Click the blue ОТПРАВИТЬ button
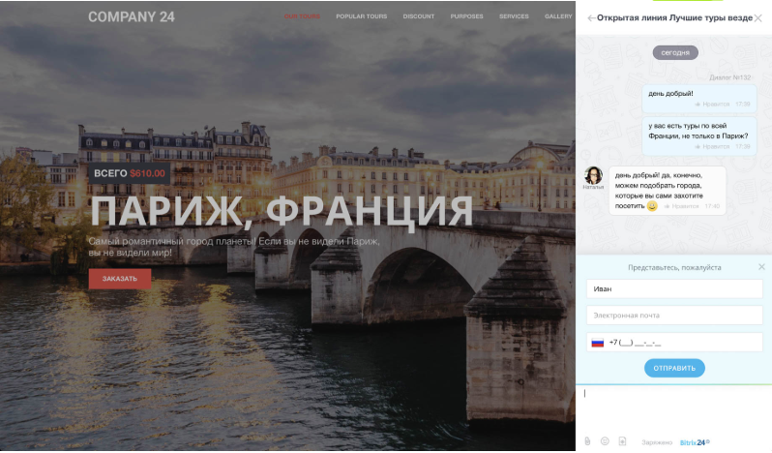 [x=674, y=369]
